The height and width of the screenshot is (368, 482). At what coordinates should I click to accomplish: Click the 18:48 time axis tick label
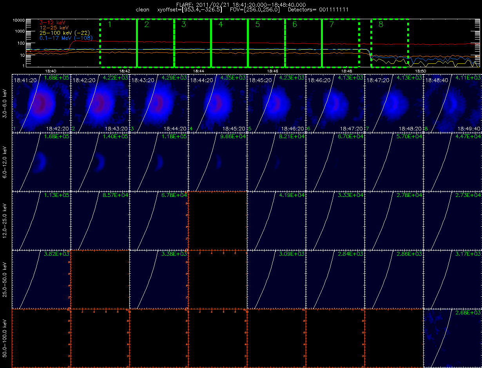point(347,71)
